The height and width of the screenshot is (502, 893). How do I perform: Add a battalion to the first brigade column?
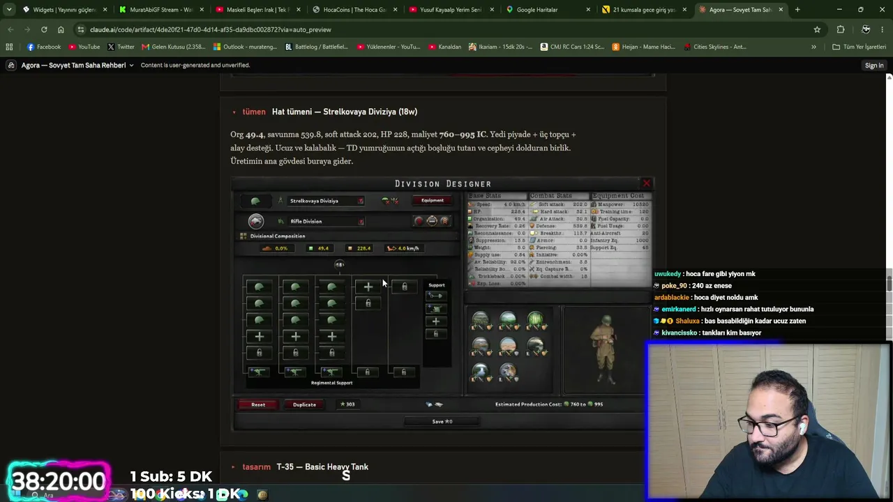pos(259,337)
